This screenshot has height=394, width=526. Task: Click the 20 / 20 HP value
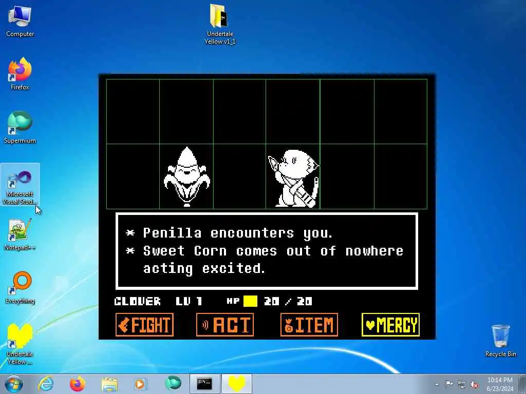pyautogui.click(x=288, y=301)
